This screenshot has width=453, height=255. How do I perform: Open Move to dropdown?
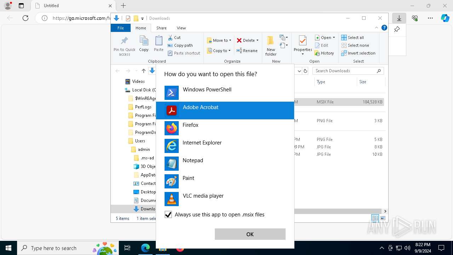pos(219,40)
